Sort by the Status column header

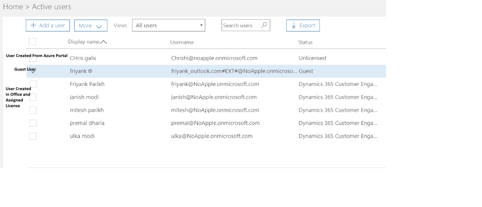click(x=305, y=42)
